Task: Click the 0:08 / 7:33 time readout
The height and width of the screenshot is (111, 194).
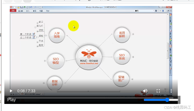Action: (x=26, y=91)
